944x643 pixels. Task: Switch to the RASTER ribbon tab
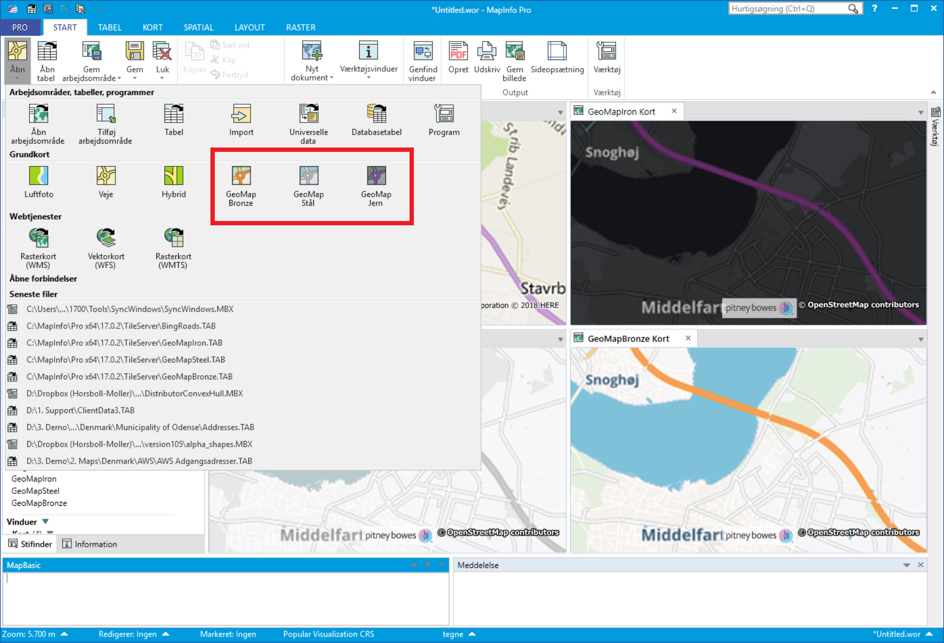(x=301, y=27)
